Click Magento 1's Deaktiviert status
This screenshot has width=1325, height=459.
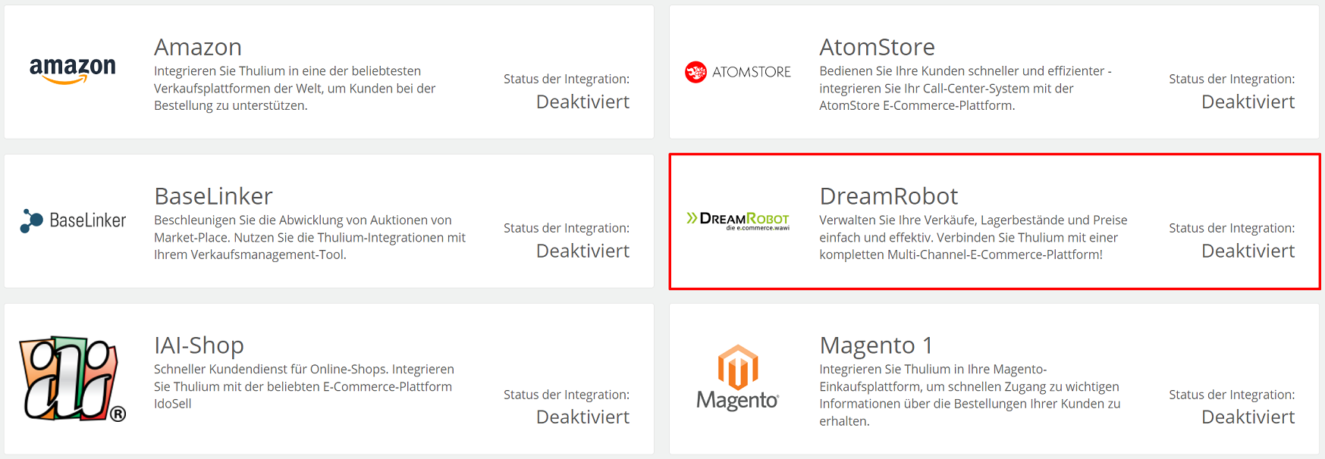point(1248,417)
